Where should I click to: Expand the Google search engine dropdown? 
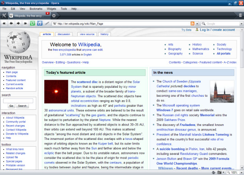click(x=241, y=24)
